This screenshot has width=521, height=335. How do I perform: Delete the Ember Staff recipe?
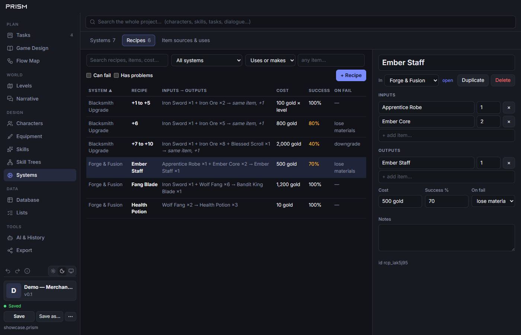[x=503, y=80]
